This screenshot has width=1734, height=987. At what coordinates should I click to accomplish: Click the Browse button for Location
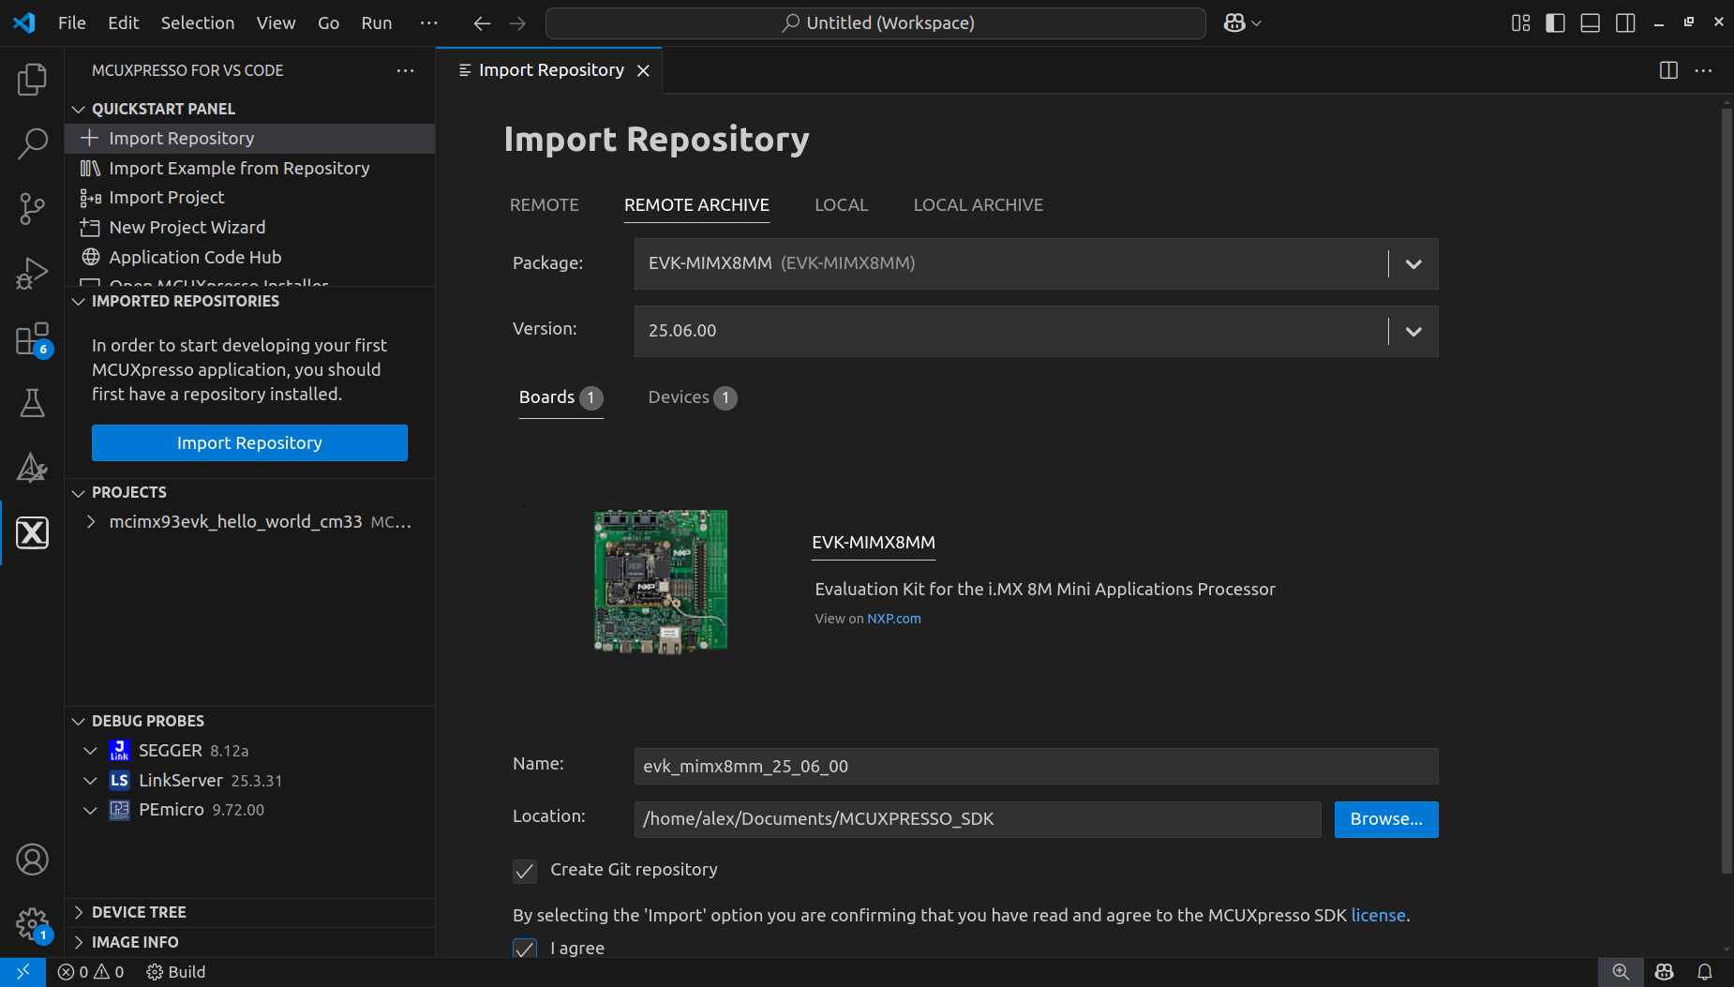point(1385,818)
